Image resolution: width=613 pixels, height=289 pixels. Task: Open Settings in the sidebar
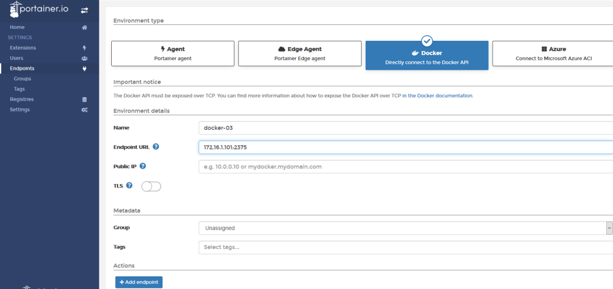(19, 110)
